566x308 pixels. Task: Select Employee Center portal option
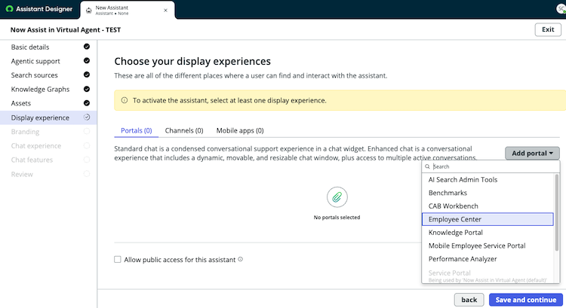[488, 219]
